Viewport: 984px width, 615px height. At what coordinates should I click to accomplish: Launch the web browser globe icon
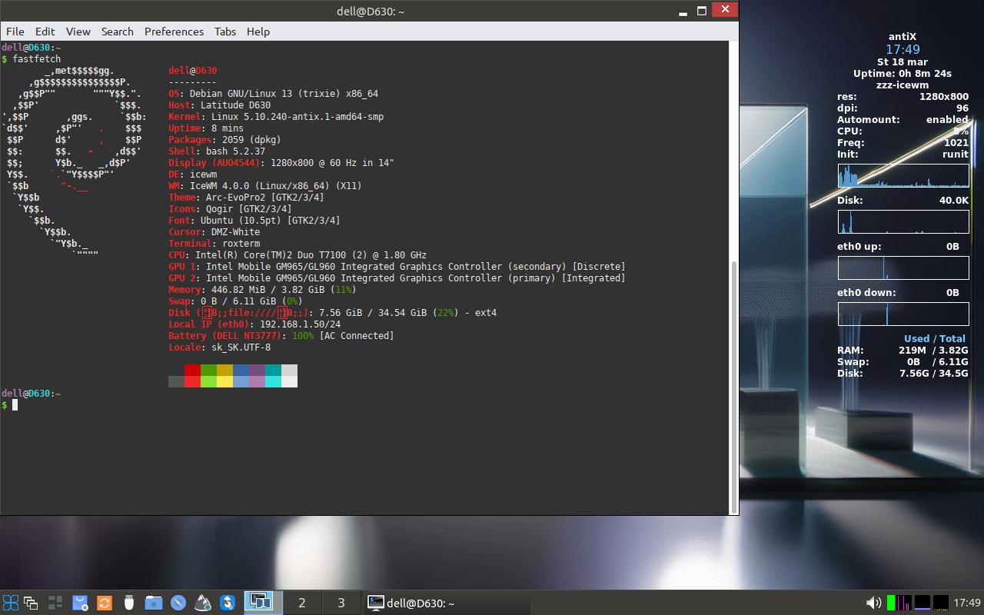(x=178, y=603)
